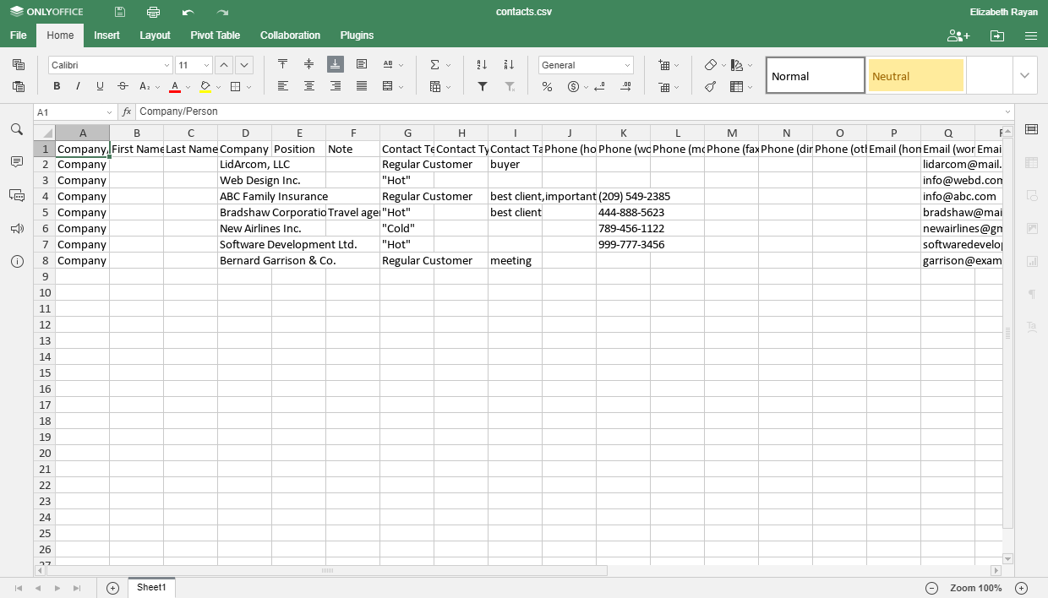Toggle strikethrough formatting
This screenshot has width=1048, height=598.
122,87
